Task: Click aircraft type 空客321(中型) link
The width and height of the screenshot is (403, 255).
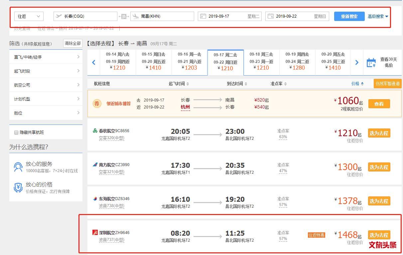Action: 111,172
